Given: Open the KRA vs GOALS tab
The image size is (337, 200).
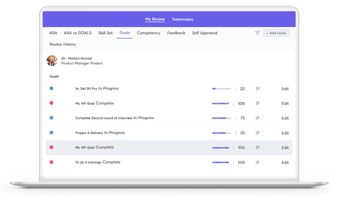Looking at the screenshot, I should coord(78,33).
